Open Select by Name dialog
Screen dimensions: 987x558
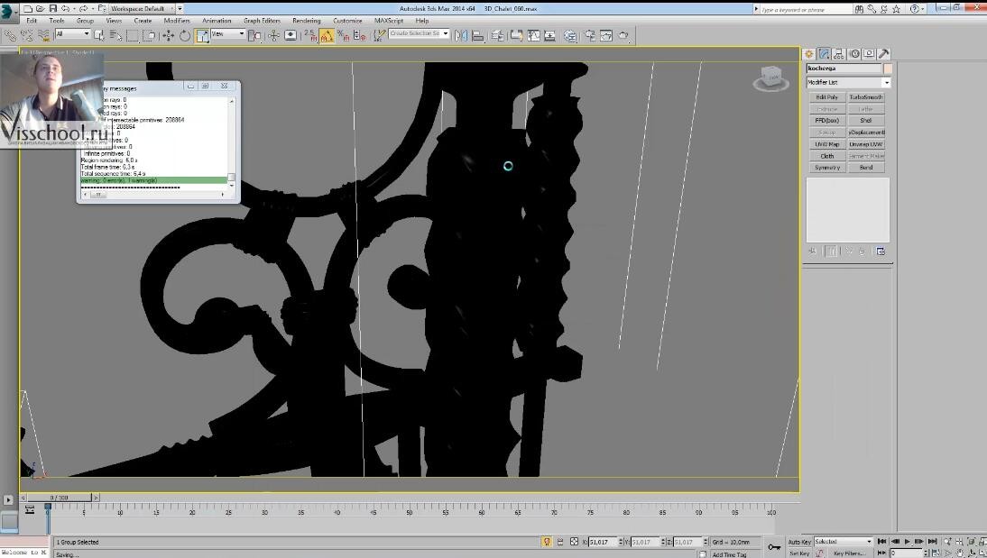(115, 35)
